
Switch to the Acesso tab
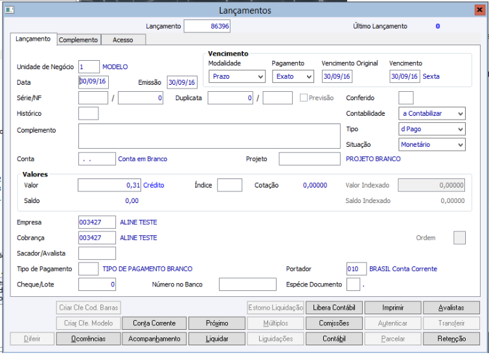[123, 40]
